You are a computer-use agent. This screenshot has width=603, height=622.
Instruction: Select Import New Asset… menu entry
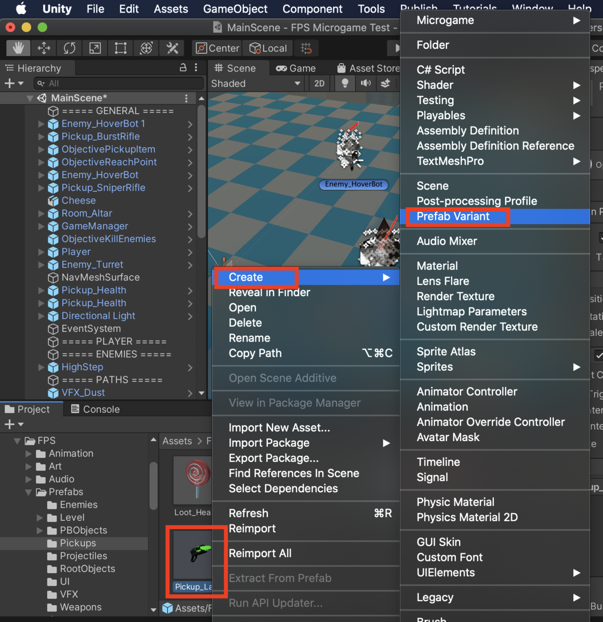click(x=306, y=428)
